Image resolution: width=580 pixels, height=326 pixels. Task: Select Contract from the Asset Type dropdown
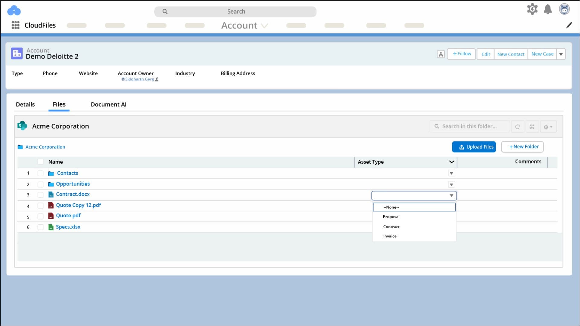(x=391, y=226)
